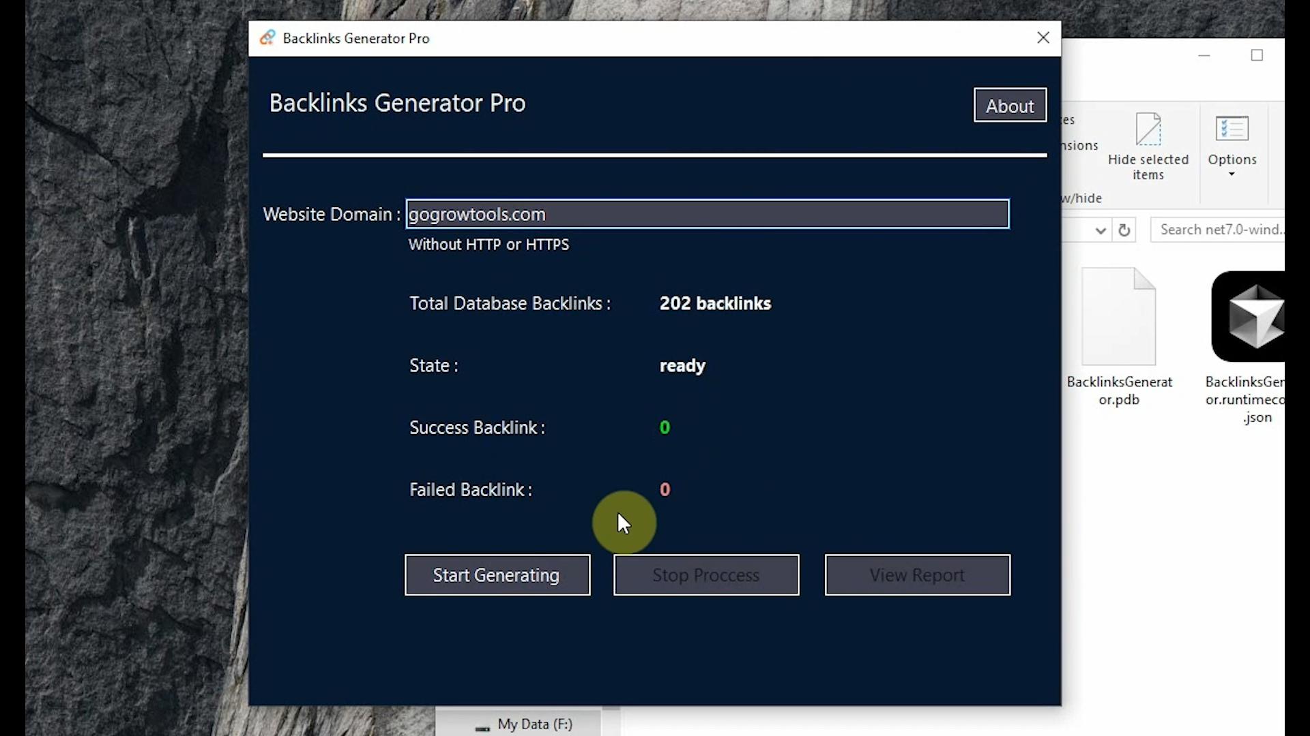Open the Options icon in Explorer ribbon

click(1232, 129)
